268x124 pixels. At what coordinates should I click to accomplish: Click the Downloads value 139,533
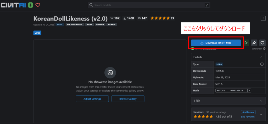click(x=220, y=71)
